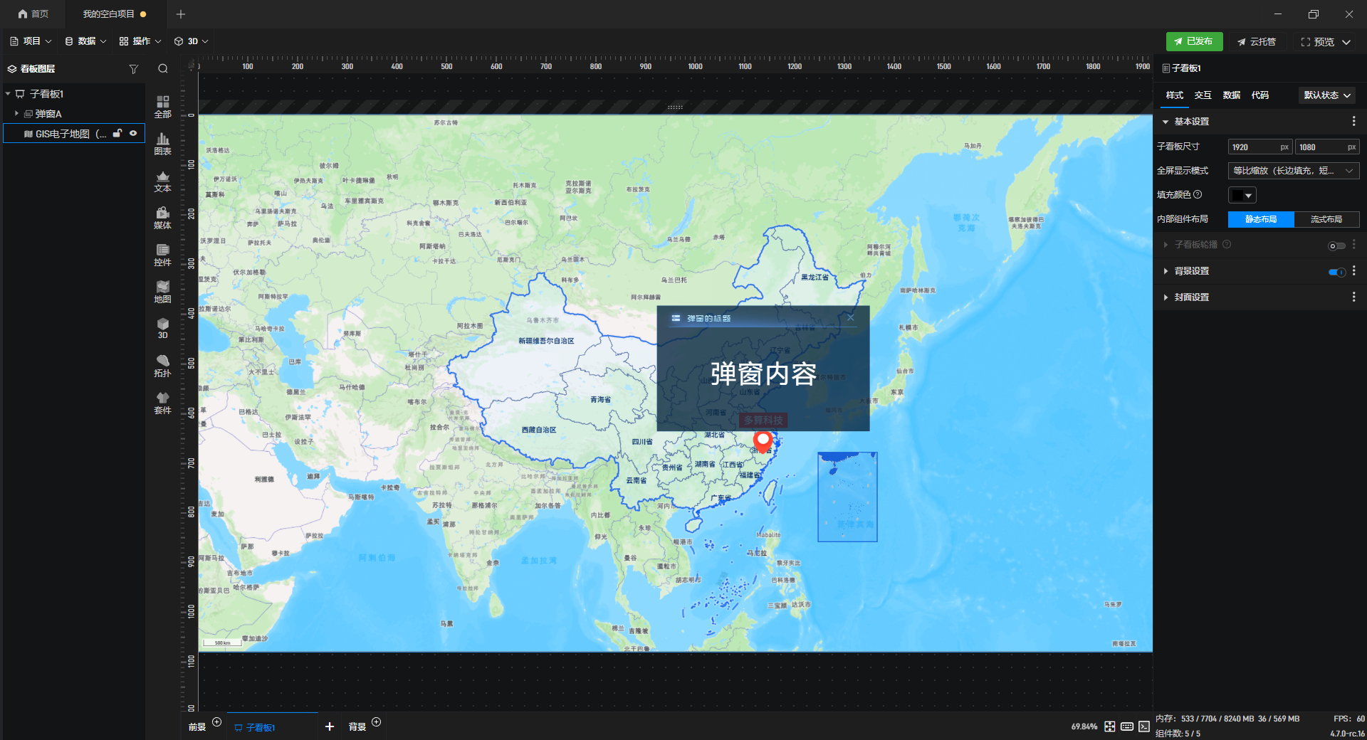Open the 拓扑 (topology) component category
1367x740 pixels.
162,366
